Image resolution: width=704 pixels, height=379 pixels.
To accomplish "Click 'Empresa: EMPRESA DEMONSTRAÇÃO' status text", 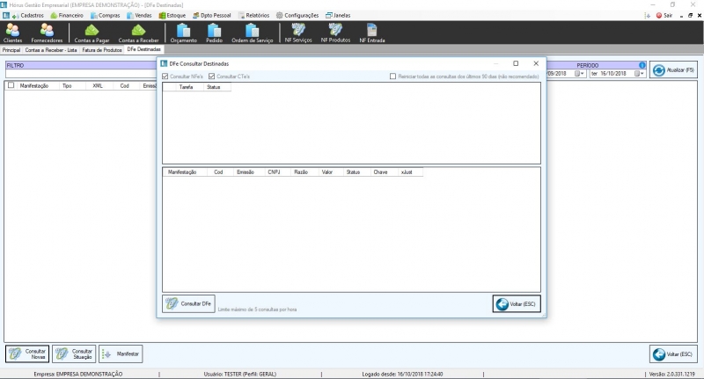I will [78, 374].
